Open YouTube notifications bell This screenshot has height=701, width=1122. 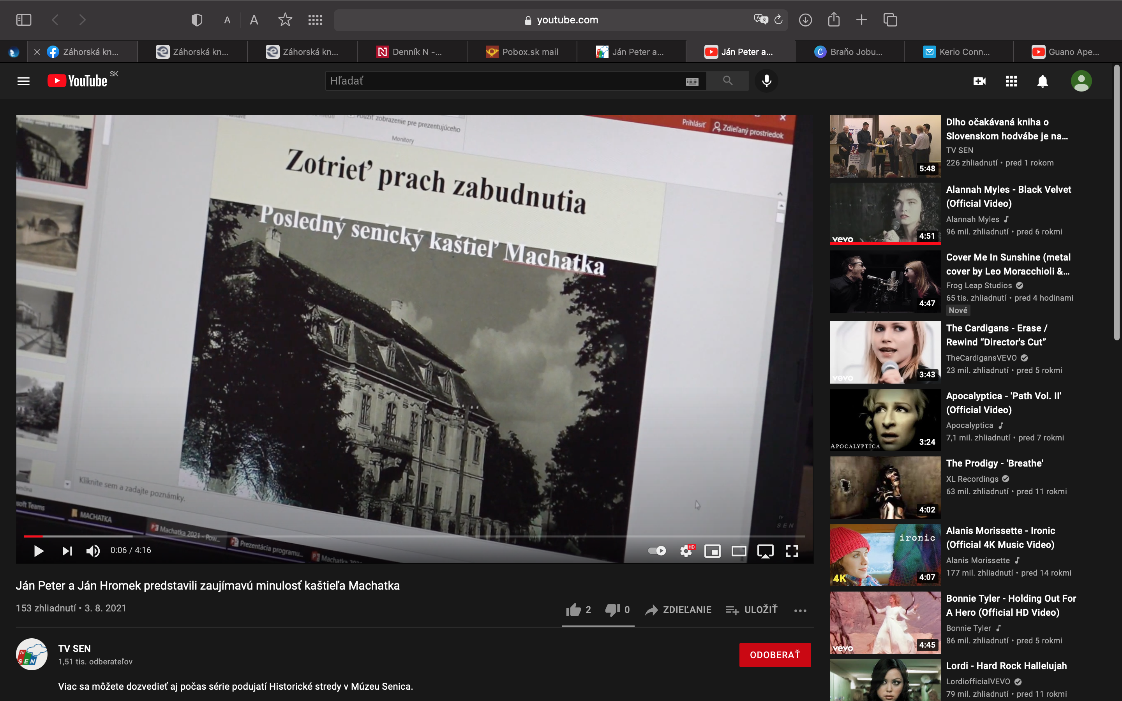[1043, 81]
